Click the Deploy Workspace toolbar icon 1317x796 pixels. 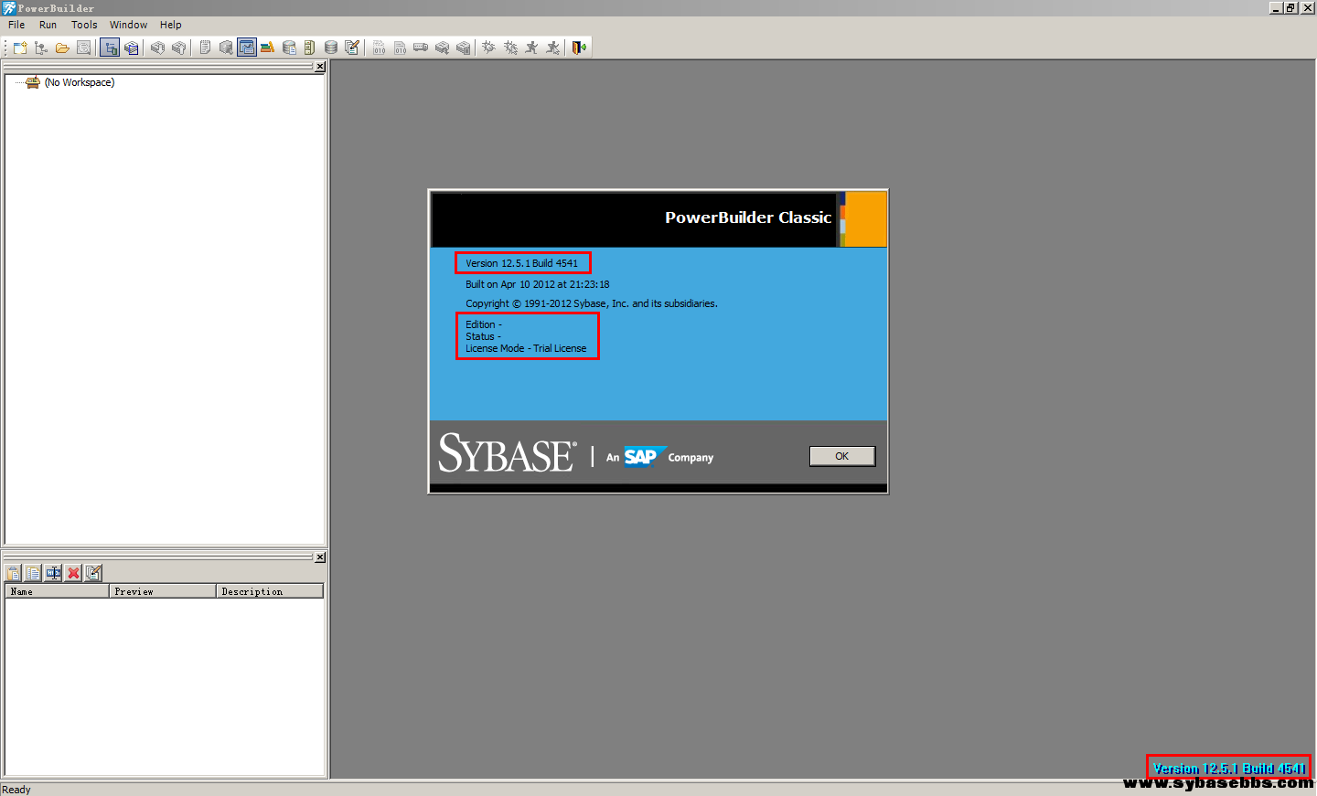[x=421, y=48]
